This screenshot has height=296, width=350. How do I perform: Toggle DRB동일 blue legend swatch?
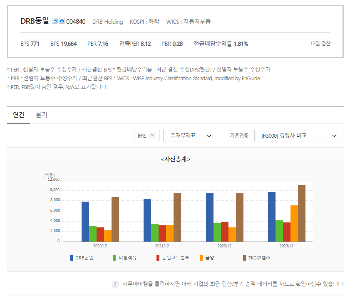pos(72,258)
